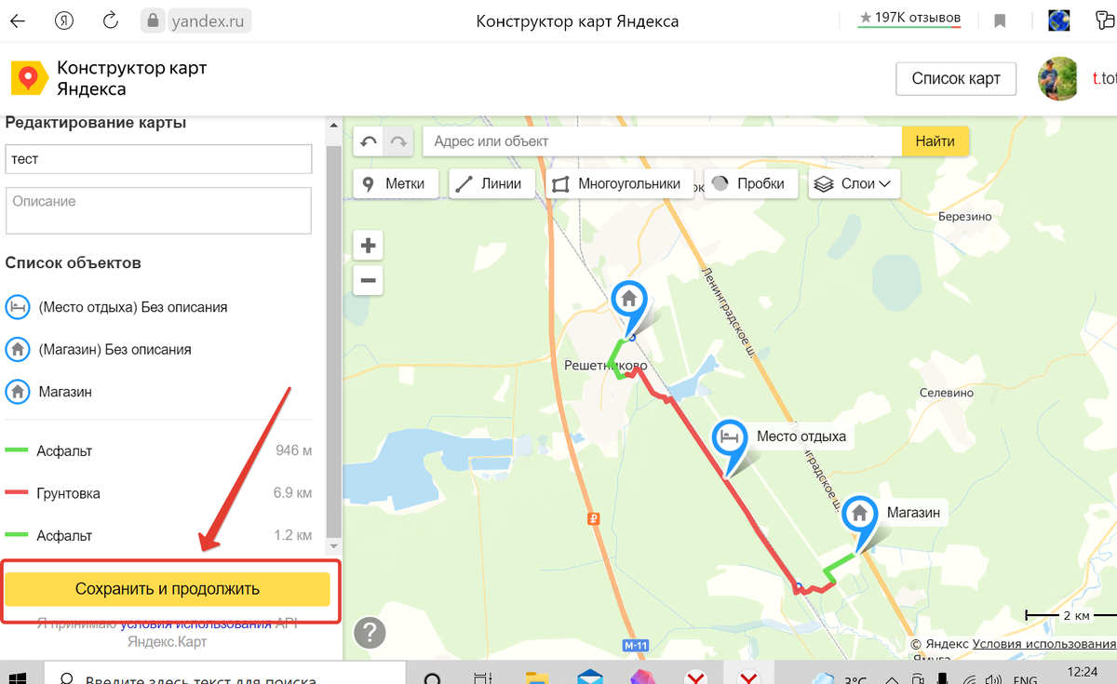Select the house icon of (Магазин) Без описания

click(x=17, y=350)
